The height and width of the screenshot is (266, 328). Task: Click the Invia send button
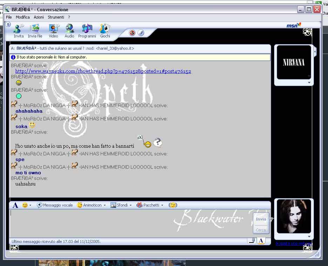coord(261,219)
